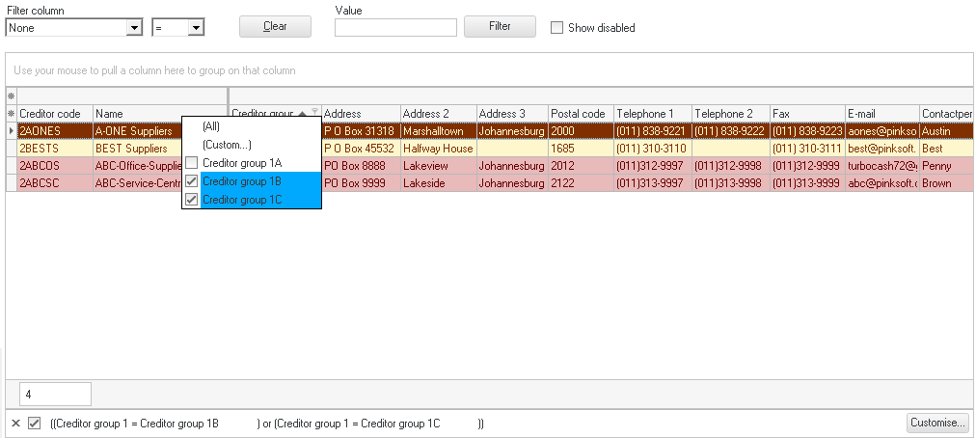Open the Customise... filter dialog
Viewport: 976px width, 438px height.
(936, 423)
